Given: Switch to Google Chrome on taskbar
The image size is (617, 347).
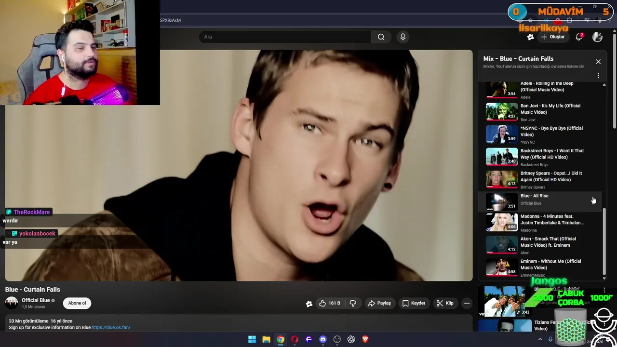Looking at the screenshot, I should click(x=281, y=339).
